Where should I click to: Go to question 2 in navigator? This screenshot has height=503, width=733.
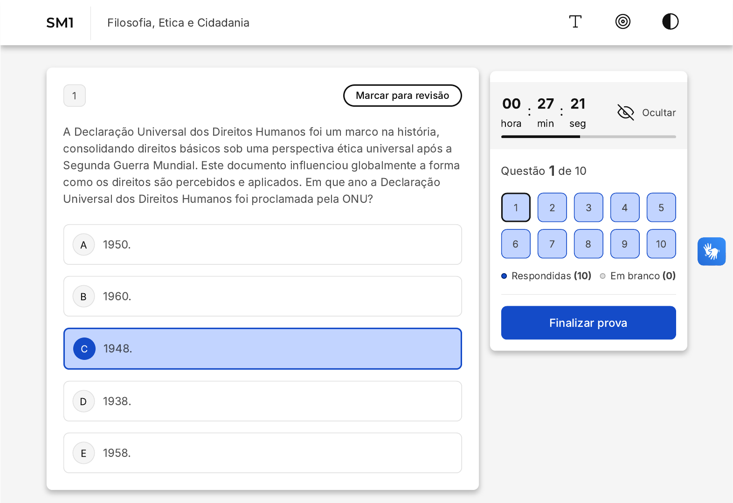click(x=552, y=208)
